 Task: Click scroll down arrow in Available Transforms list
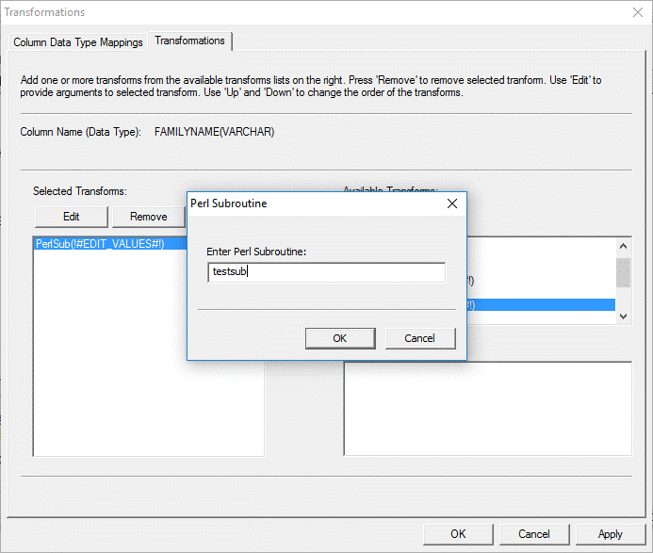coord(622,317)
